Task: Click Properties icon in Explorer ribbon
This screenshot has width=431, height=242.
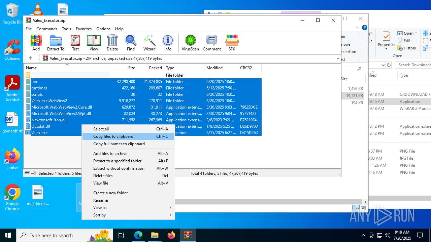Action: tap(386, 40)
